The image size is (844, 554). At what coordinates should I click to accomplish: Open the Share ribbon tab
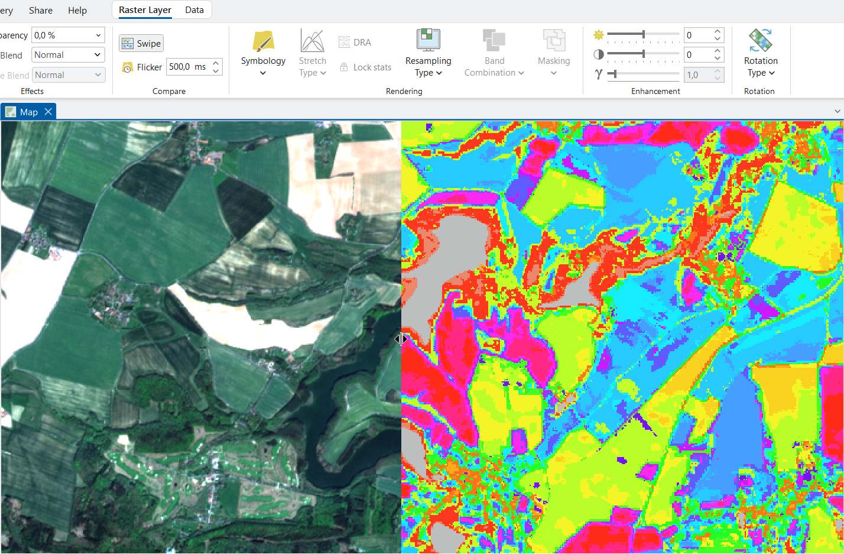tap(41, 11)
